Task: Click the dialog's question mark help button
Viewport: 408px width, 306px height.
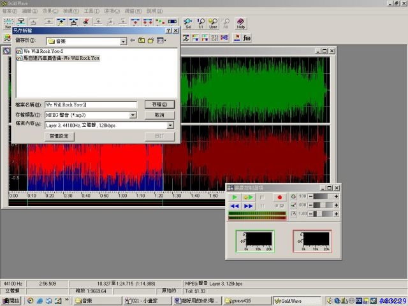Action: click(168, 31)
